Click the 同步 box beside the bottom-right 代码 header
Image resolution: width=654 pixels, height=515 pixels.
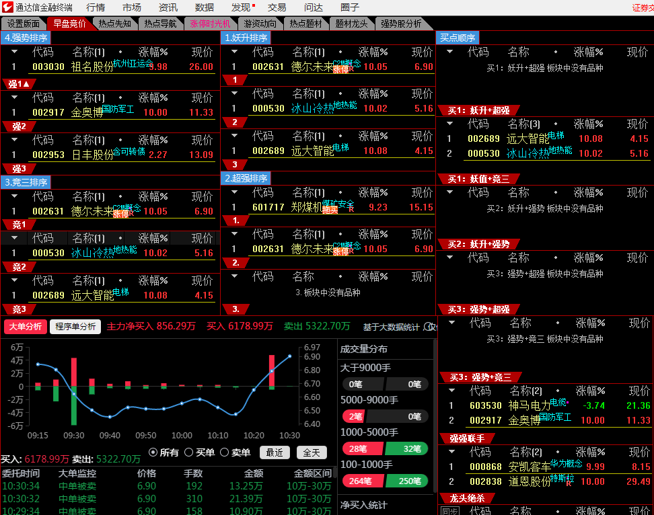449,510
